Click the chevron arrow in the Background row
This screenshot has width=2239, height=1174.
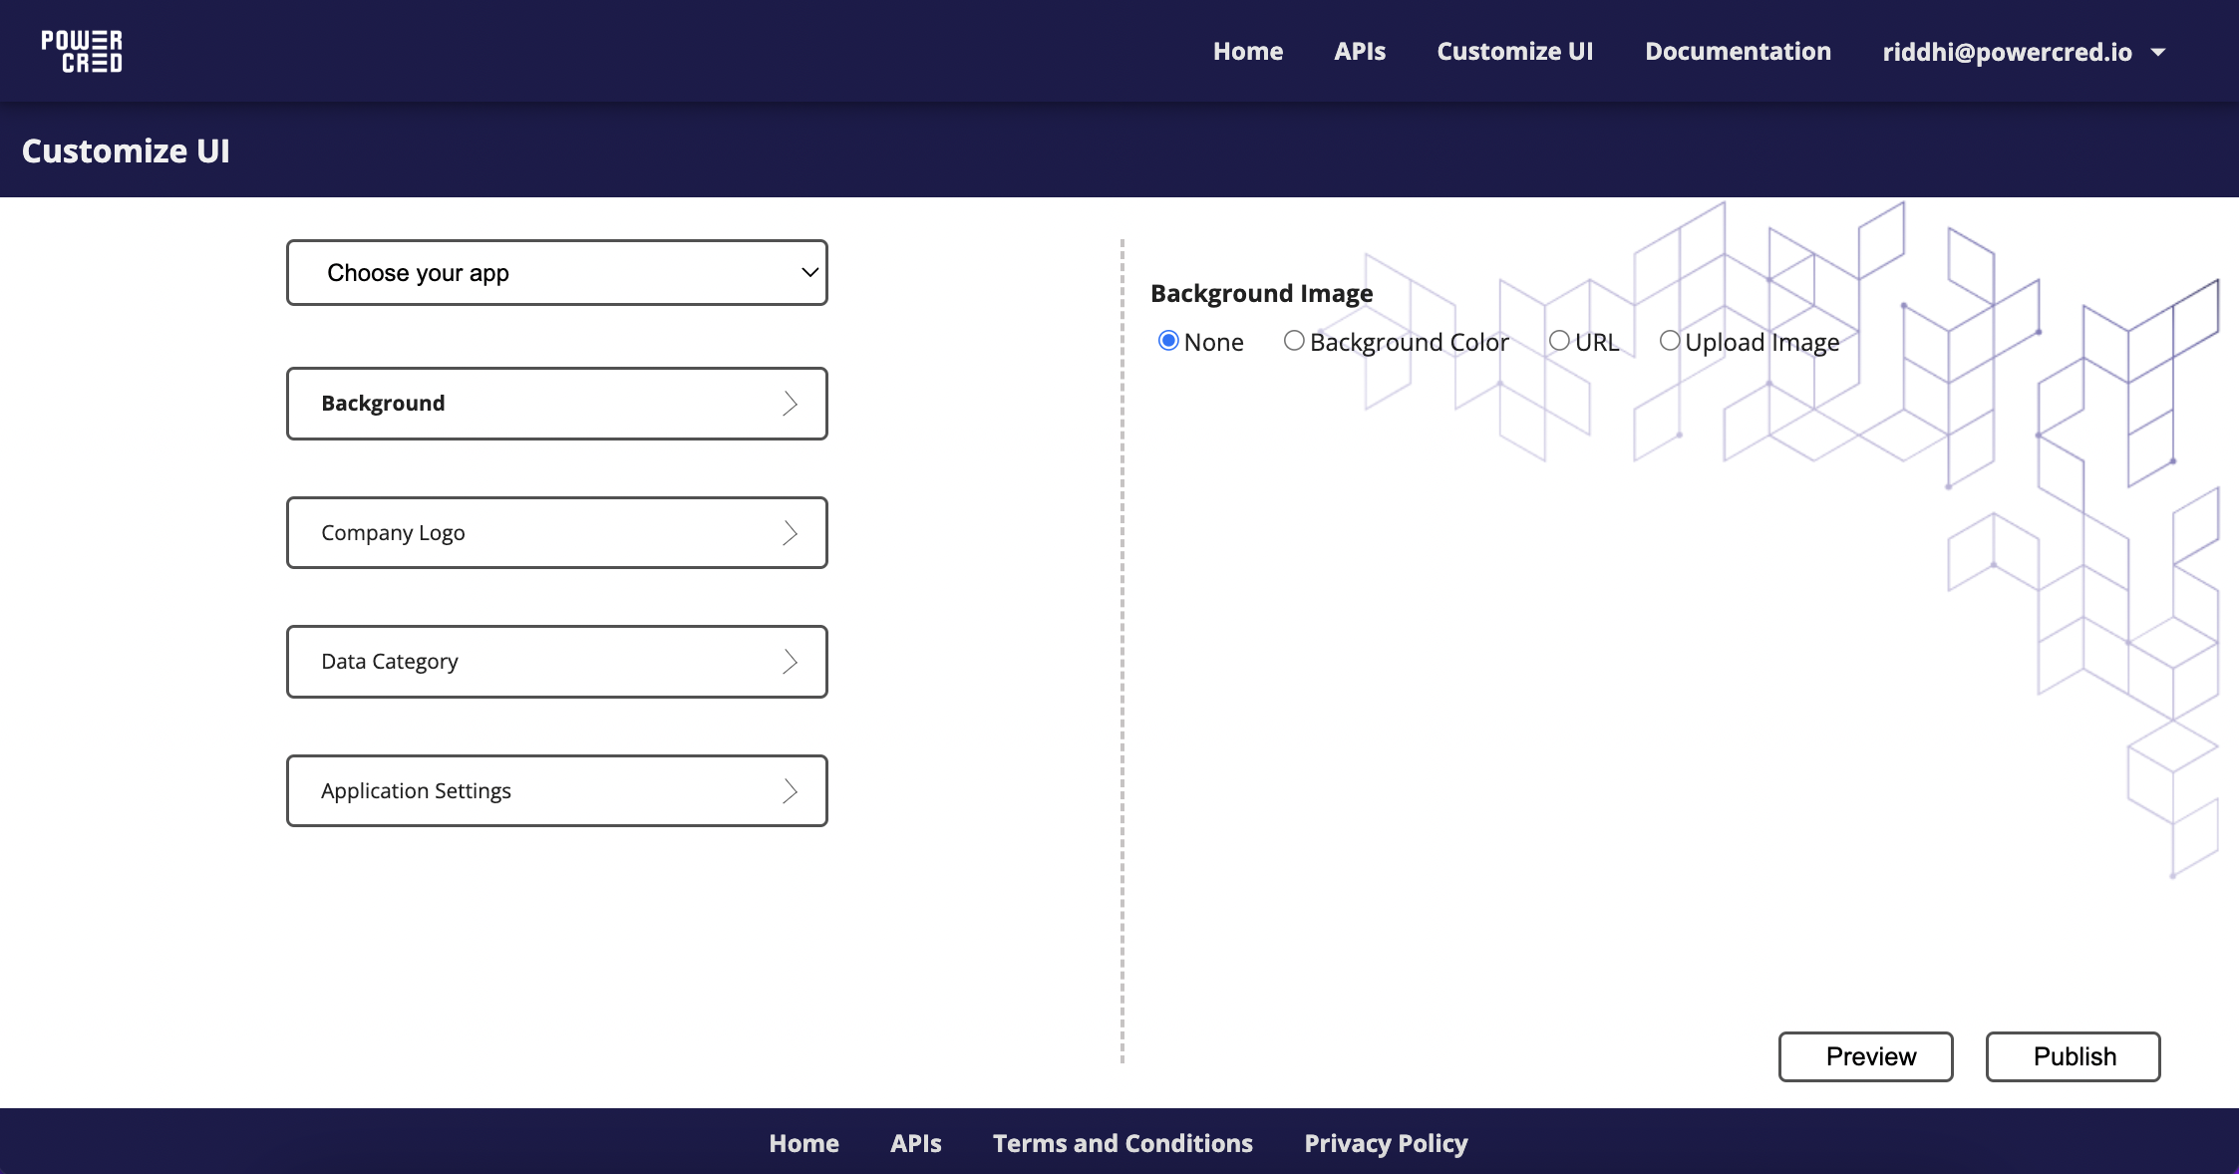pos(790,404)
